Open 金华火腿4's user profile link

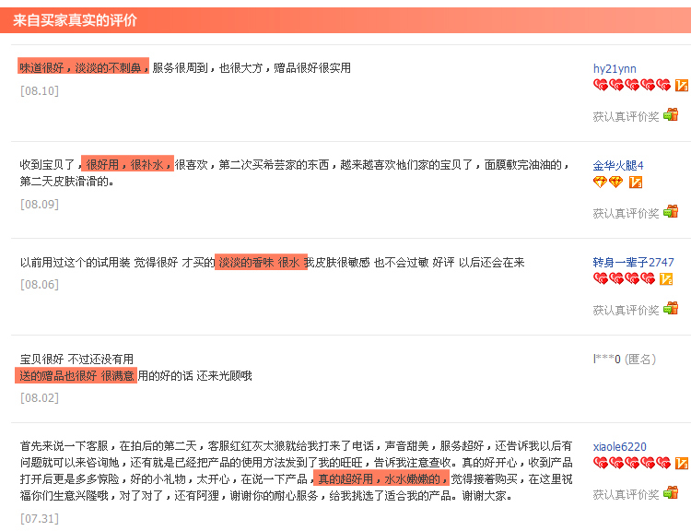click(618, 165)
